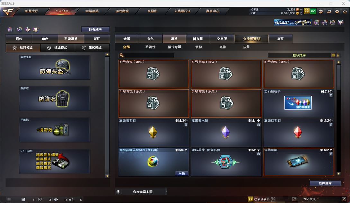This screenshot has width=350, height=203.
Task: Open the 默认排序 sorting dropdown
Action: click(299, 55)
